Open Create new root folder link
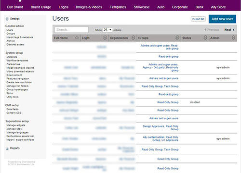The image size is (241, 173). [x=19, y=82]
